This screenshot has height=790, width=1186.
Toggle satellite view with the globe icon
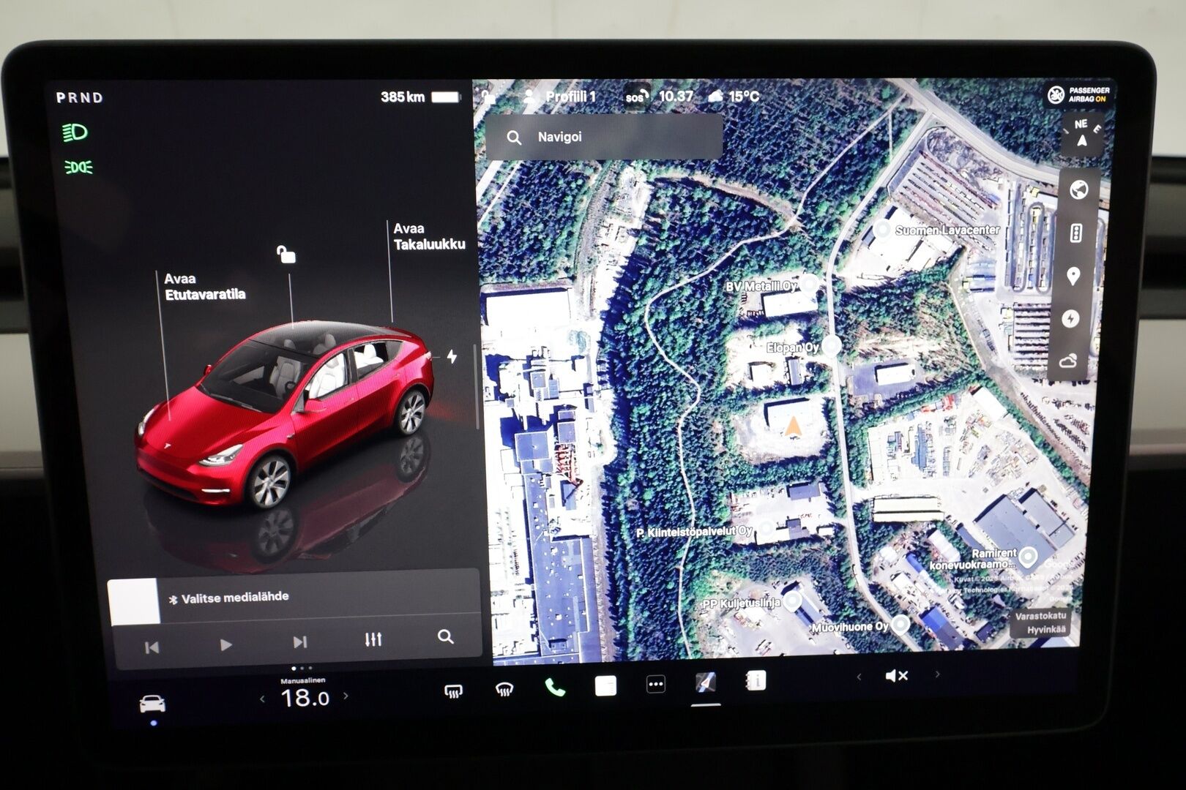point(1078,190)
